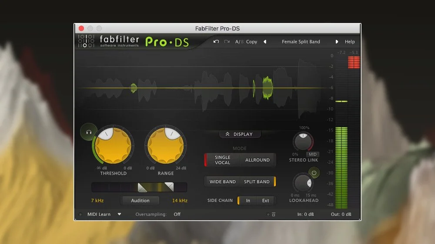Click MIDI Learn button
Viewport: 435px width, 244px height.
pos(99,214)
